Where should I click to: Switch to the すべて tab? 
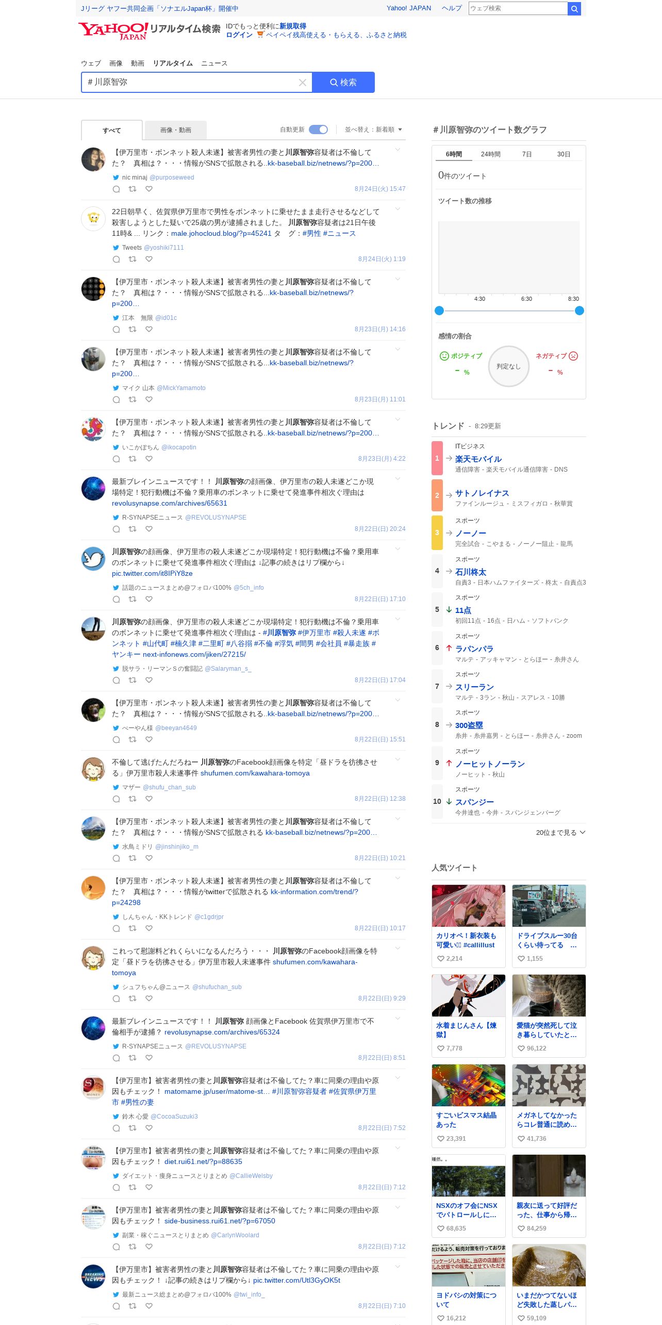112,130
